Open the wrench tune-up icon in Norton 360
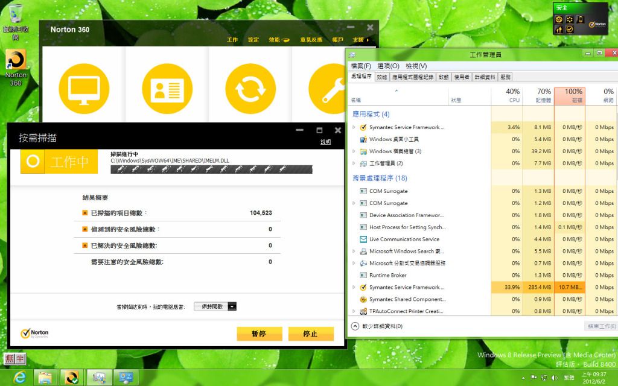Viewport: 618px width, 386px height. coord(327,89)
